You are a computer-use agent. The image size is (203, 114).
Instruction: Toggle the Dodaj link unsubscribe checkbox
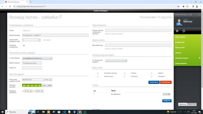pyautogui.click(x=24, y=45)
